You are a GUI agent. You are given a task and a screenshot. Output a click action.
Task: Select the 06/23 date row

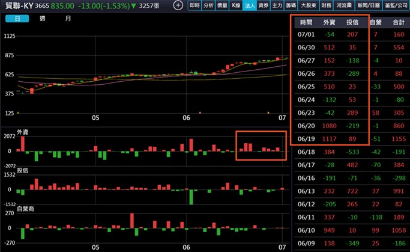[352, 113]
